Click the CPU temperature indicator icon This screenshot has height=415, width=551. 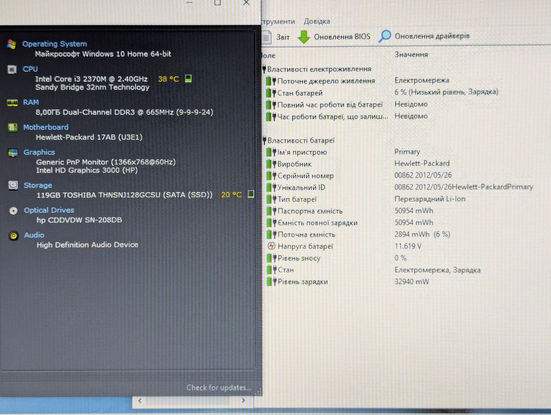(x=188, y=78)
